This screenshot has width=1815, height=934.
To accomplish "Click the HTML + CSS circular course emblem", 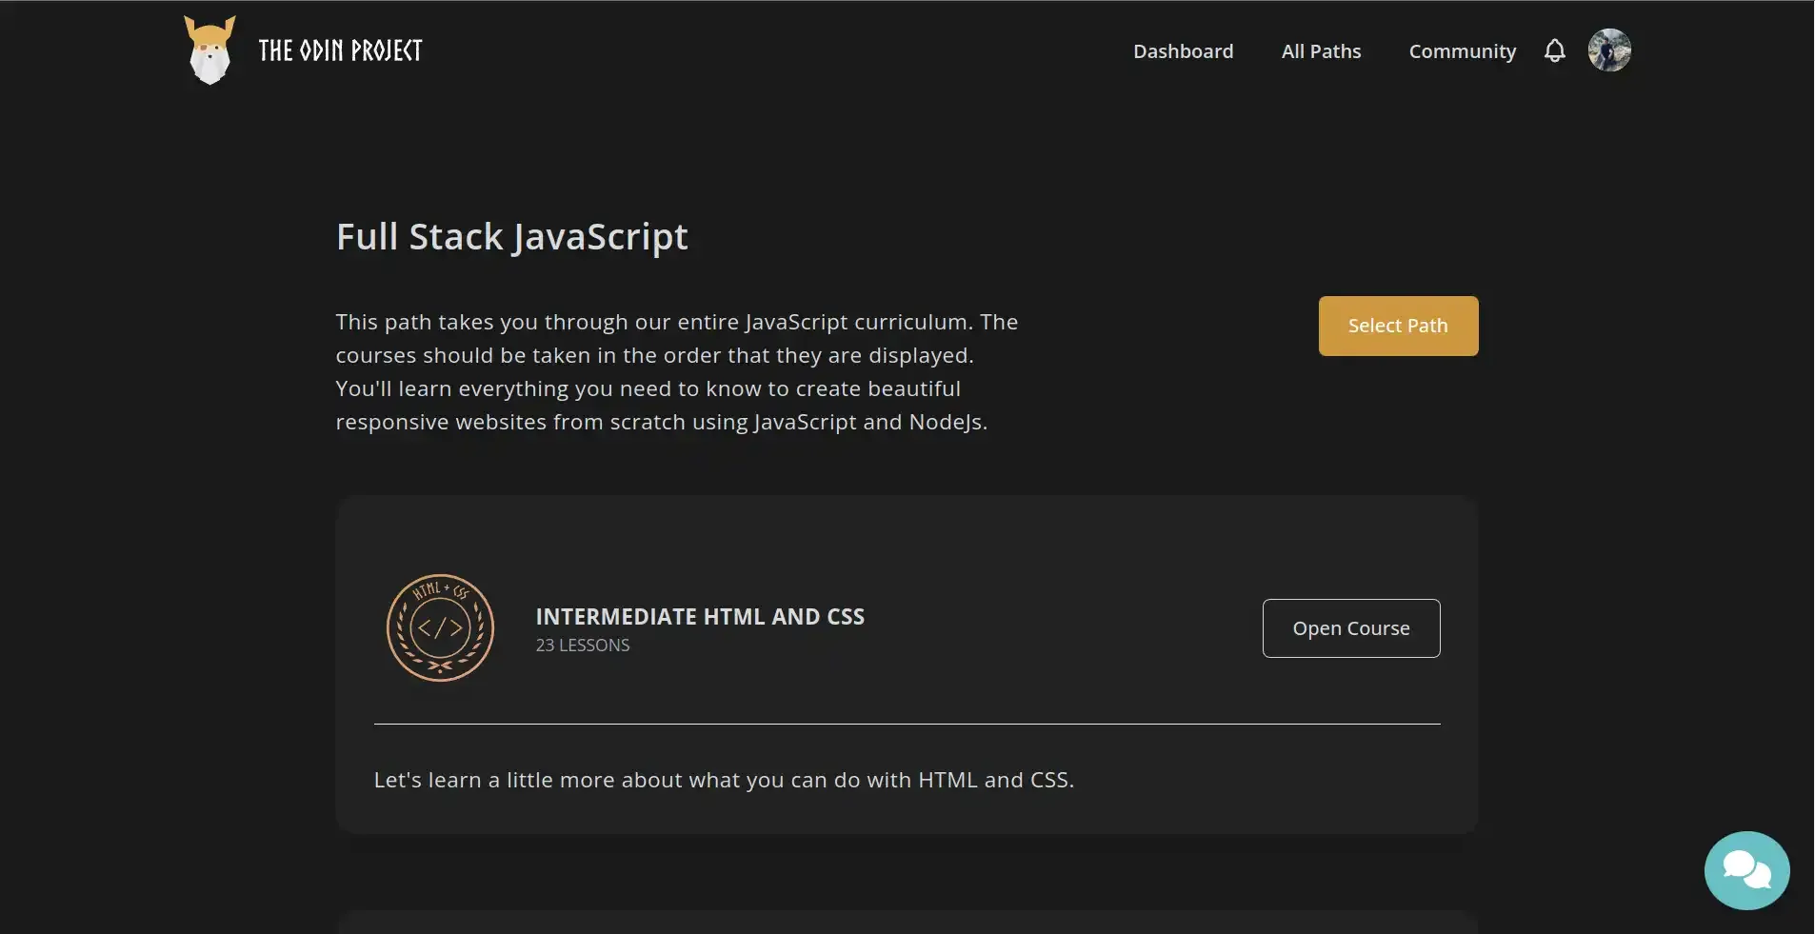I will pyautogui.click(x=439, y=627).
